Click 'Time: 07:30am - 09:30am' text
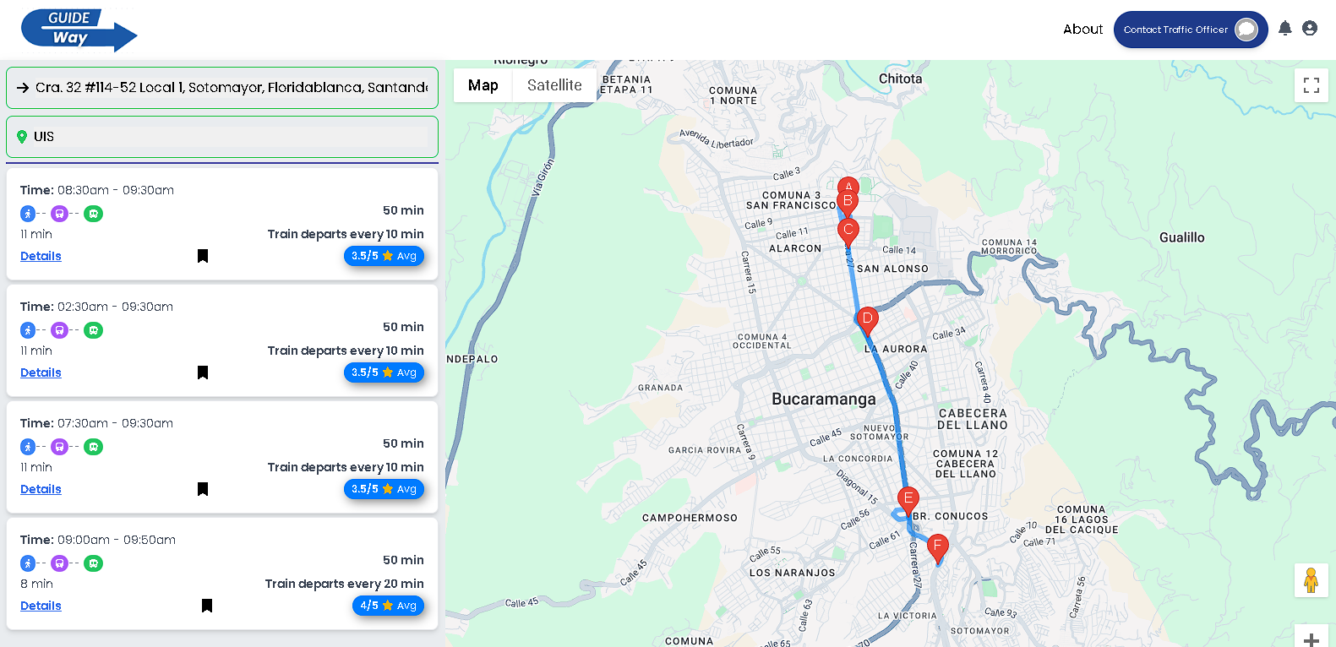 click(x=97, y=423)
